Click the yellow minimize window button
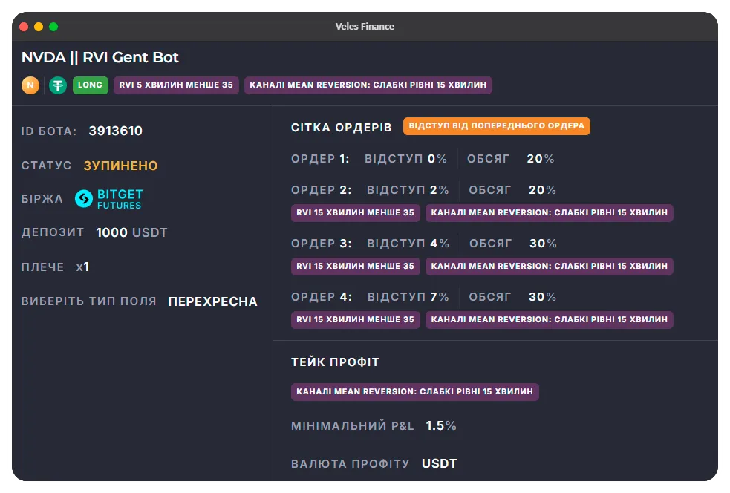The width and height of the screenshot is (730, 493). click(39, 27)
